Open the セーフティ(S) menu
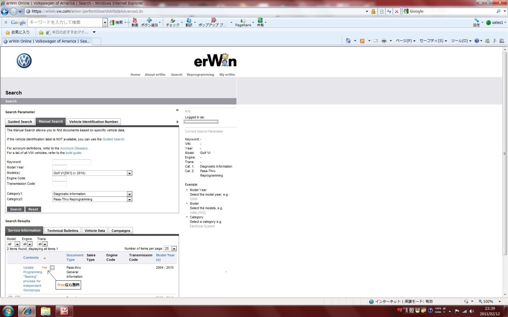Screen dimensions: 508x317 click(433, 41)
